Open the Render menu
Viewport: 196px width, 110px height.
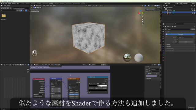[x=9, y=3]
